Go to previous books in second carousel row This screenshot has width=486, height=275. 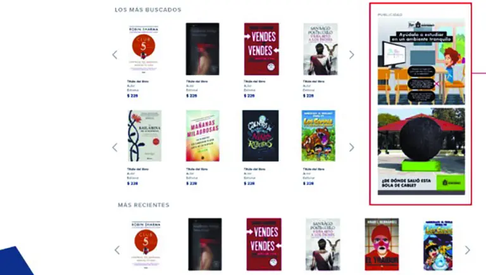[115, 147]
